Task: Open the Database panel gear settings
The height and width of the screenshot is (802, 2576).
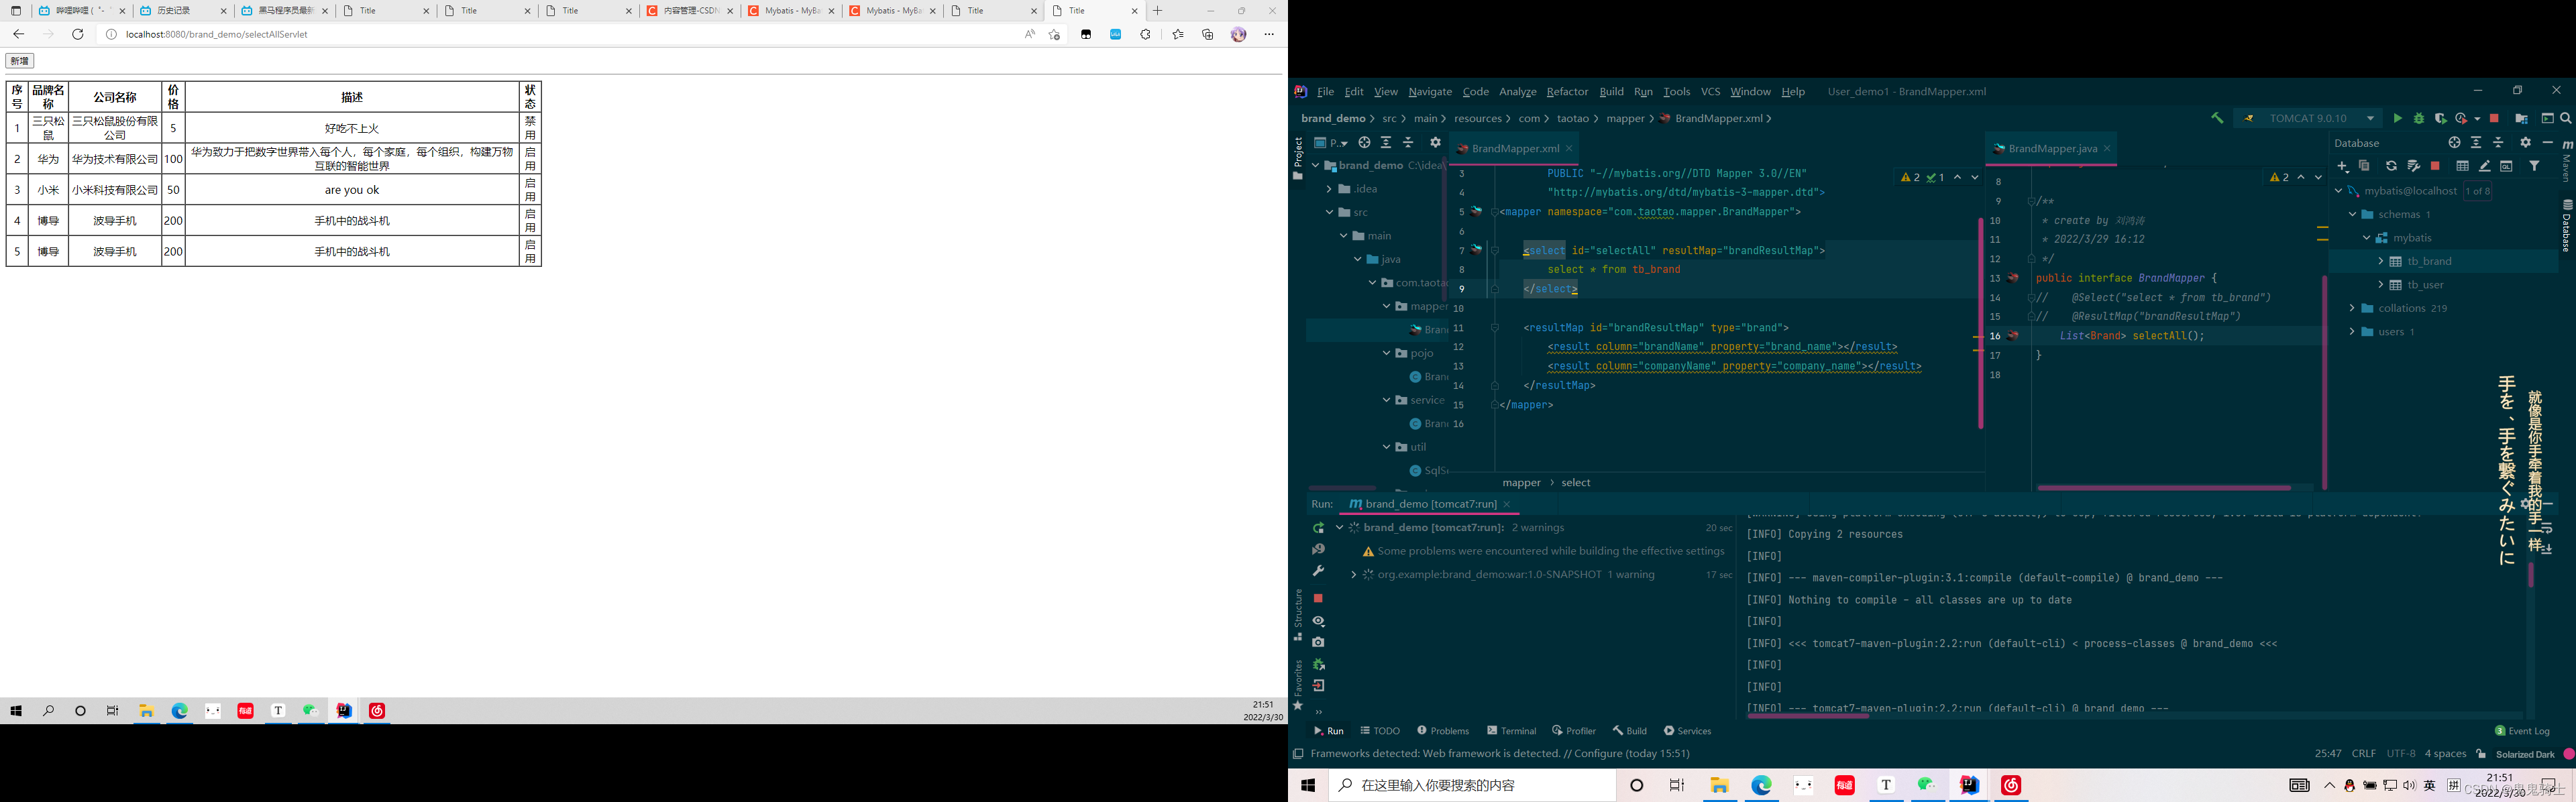Action: tap(2525, 142)
